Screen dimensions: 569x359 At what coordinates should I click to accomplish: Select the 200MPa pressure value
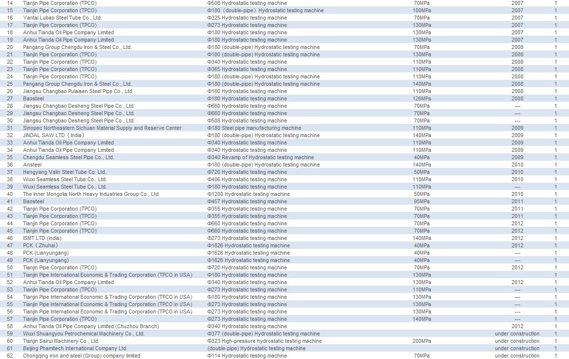pos(422,341)
